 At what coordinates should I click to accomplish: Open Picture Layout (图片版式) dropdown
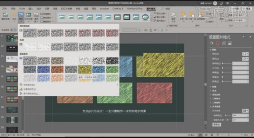(160, 21)
